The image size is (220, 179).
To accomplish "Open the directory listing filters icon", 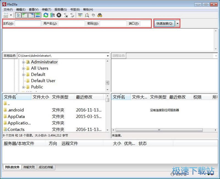I will pyautogui.click(x=80, y=15).
